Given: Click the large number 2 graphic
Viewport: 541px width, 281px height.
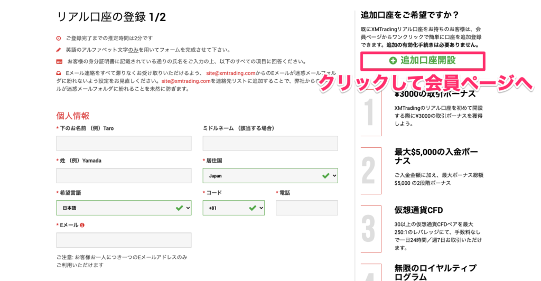Looking at the screenshot, I should 368,170.
